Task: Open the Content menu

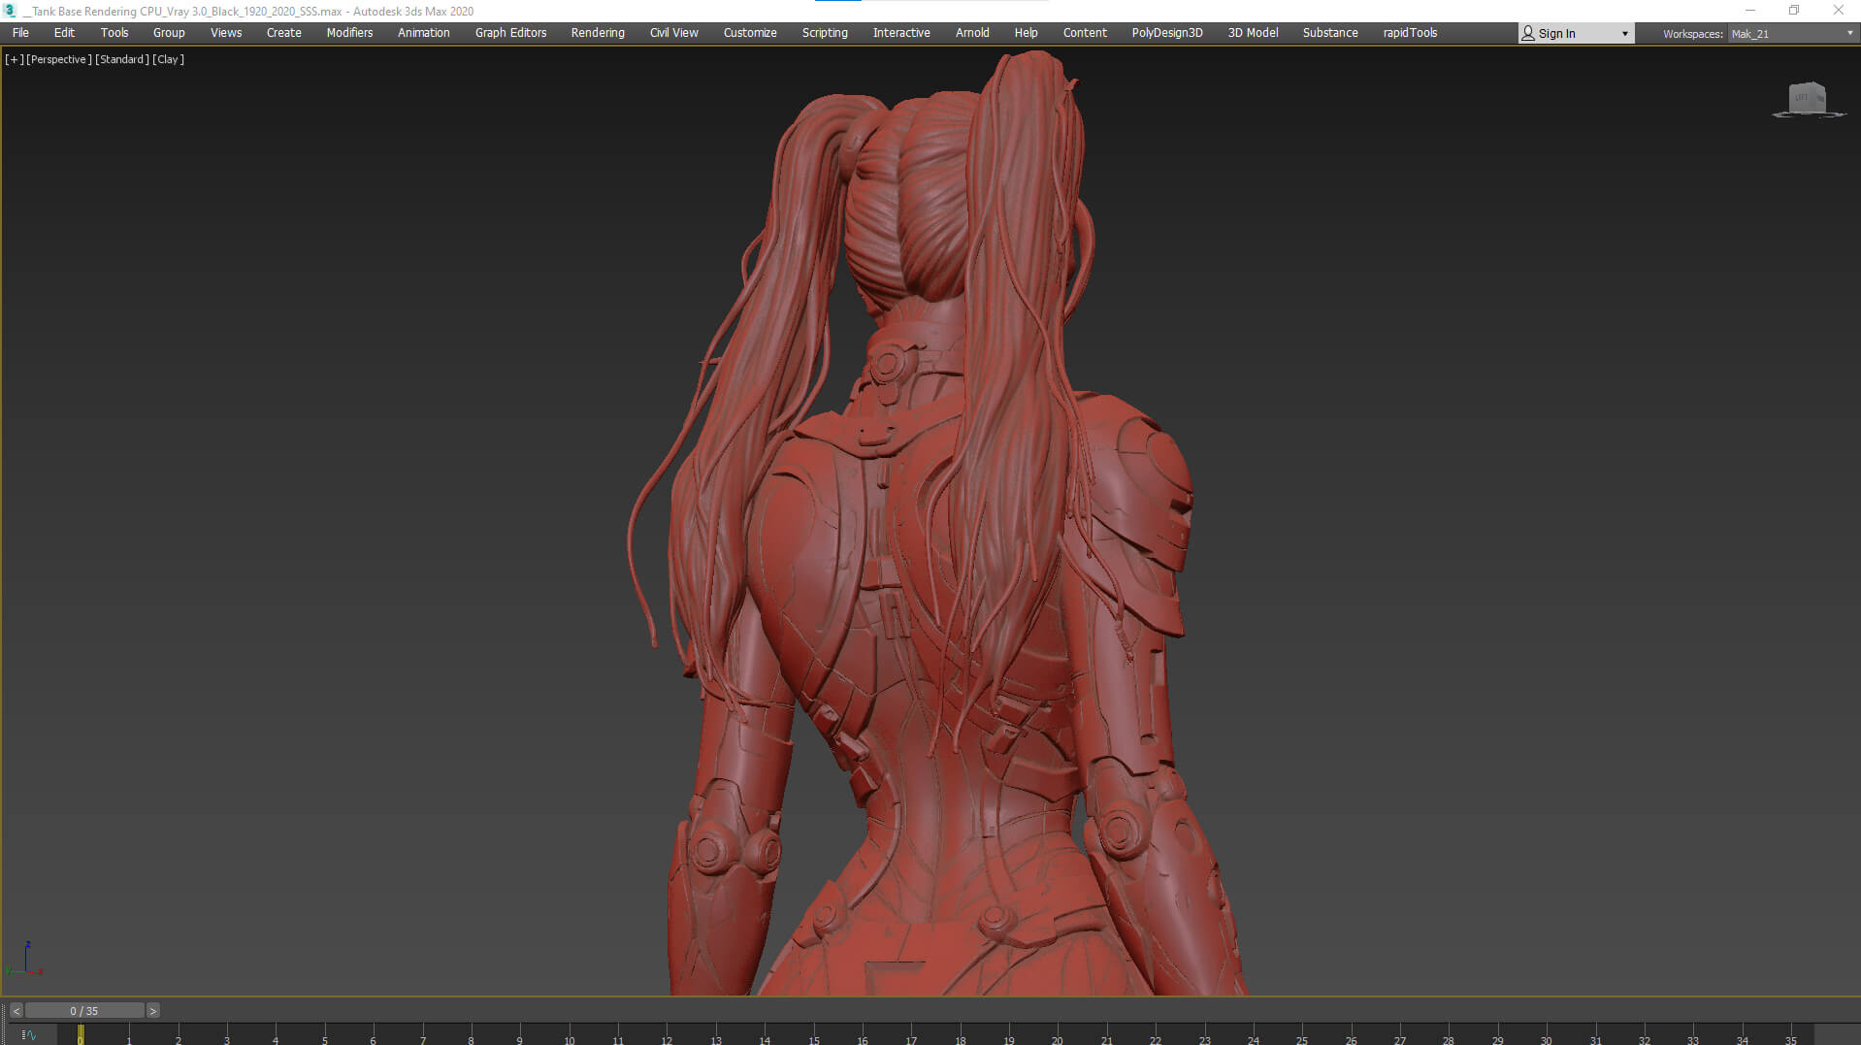Action: [x=1085, y=33]
